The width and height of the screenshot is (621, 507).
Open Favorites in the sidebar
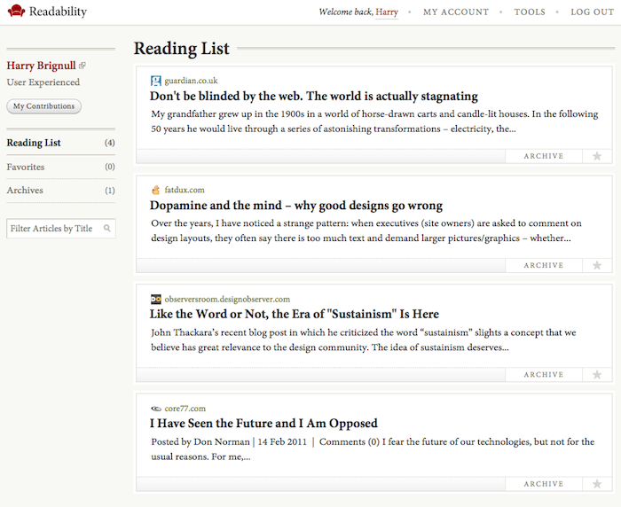pyautogui.click(x=60, y=167)
